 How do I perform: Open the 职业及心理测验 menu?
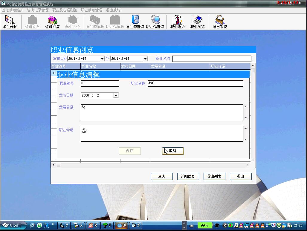click(65, 10)
